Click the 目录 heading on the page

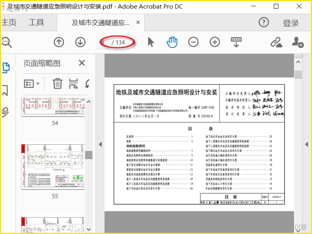point(200,129)
